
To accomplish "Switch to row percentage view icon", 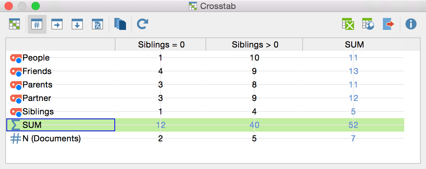I will tap(57, 24).
